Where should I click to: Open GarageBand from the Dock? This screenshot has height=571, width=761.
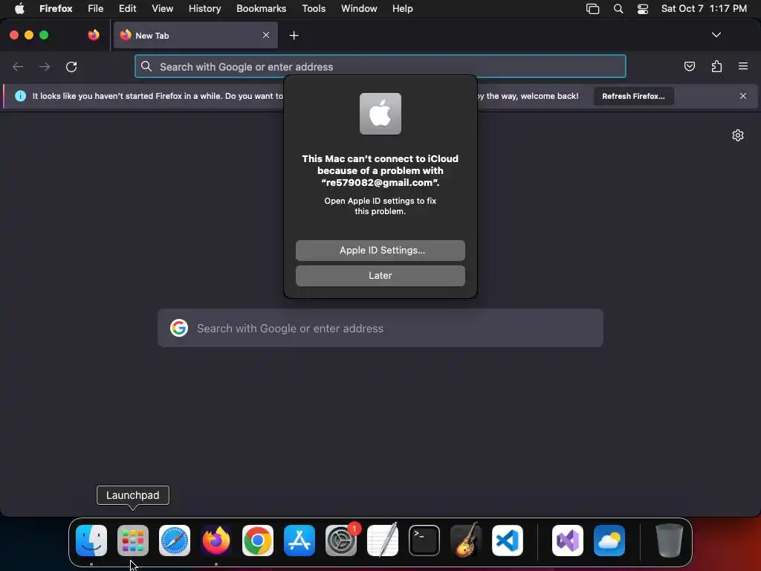[466, 541]
